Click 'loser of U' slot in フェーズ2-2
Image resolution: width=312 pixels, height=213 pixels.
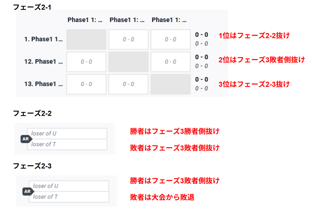tap(67, 134)
